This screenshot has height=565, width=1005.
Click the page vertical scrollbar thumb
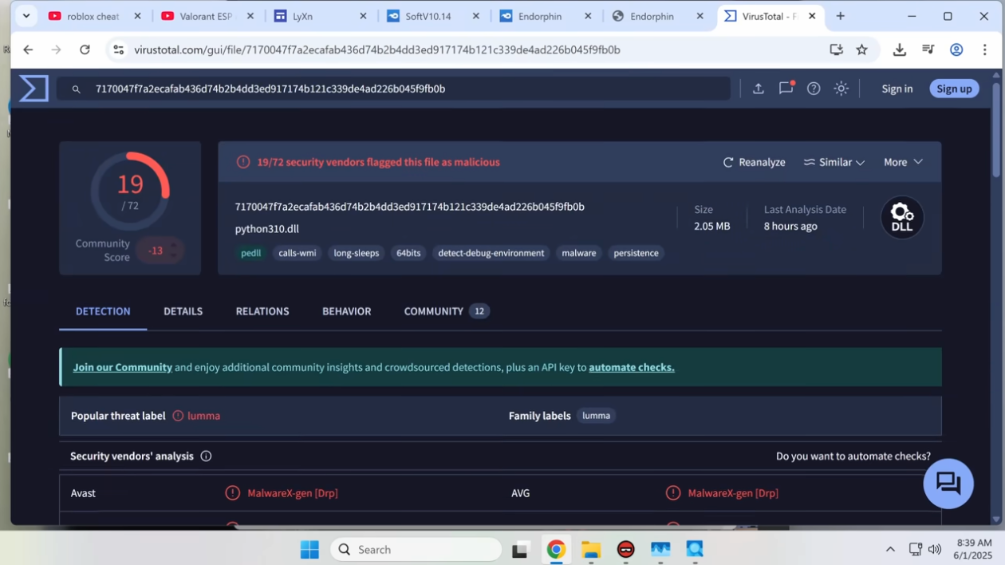click(996, 129)
